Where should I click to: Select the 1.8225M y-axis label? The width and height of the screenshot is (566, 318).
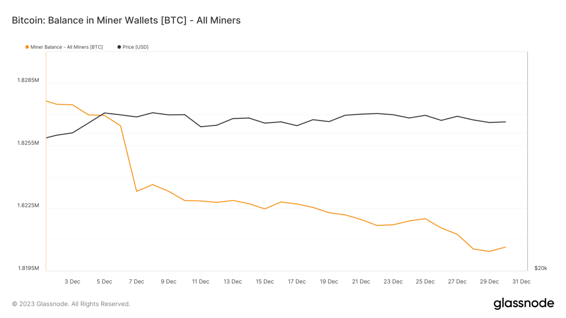click(28, 205)
